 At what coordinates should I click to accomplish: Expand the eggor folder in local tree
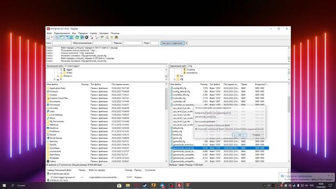pyautogui.click(x=61, y=70)
